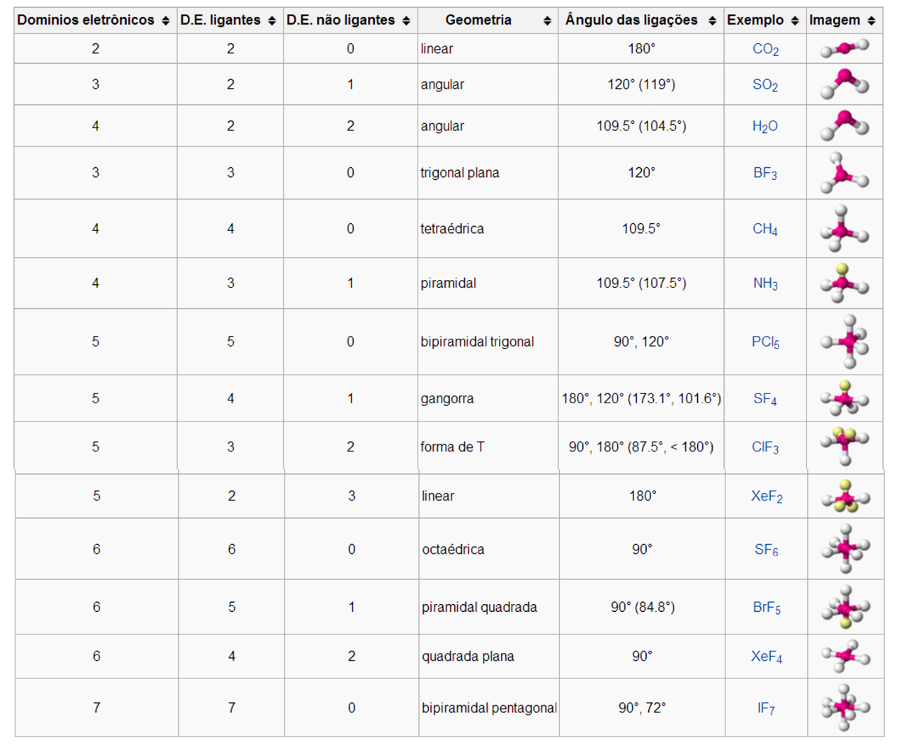This screenshot has height=747, width=897.
Task: Sort the Exemplo column
Action: (x=795, y=21)
